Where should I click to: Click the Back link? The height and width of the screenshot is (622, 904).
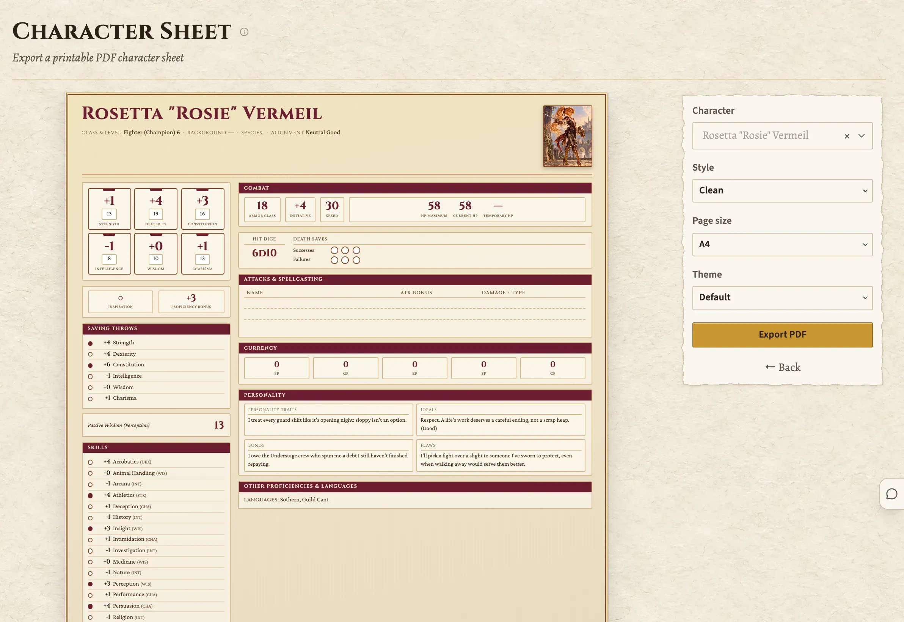[x=783, y=367]
